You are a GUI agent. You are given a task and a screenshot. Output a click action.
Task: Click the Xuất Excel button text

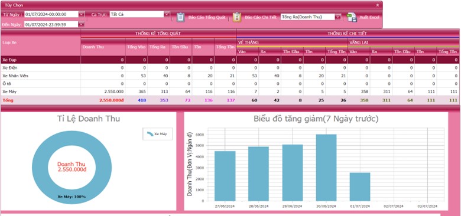(369, 17)
